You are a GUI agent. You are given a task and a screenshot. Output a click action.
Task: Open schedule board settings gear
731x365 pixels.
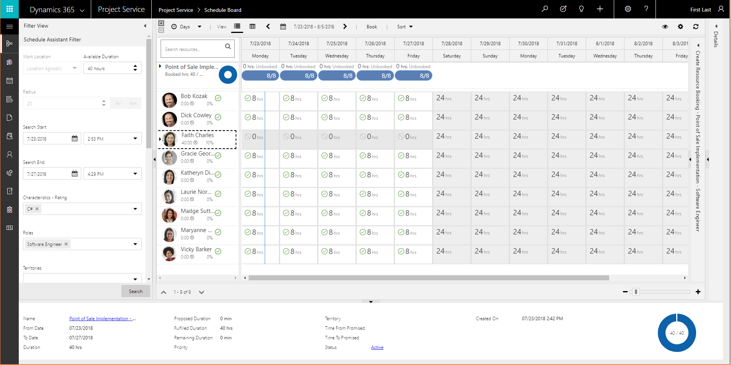point(680,27)
